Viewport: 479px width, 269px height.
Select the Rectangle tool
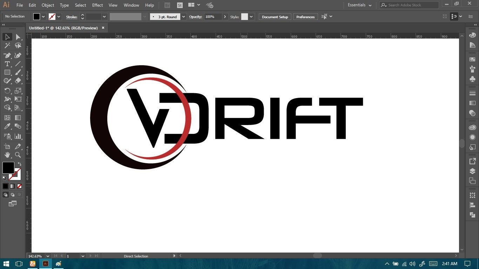(x=7, y=73)
